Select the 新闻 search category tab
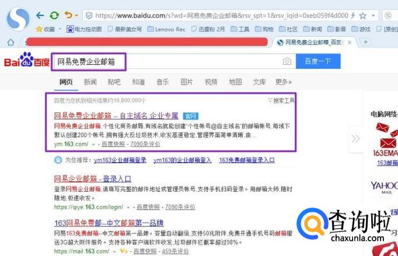This screenshot has height=256, width=398. click(90, 82)
